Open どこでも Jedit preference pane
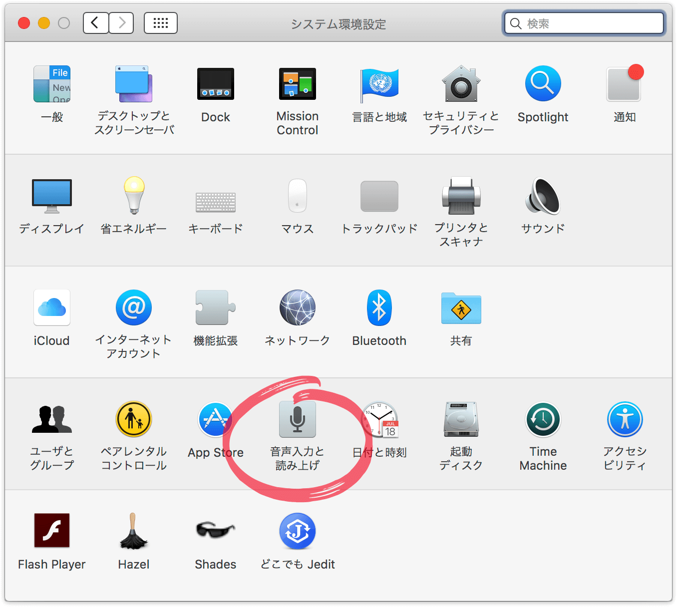 [x=298, y=531]
